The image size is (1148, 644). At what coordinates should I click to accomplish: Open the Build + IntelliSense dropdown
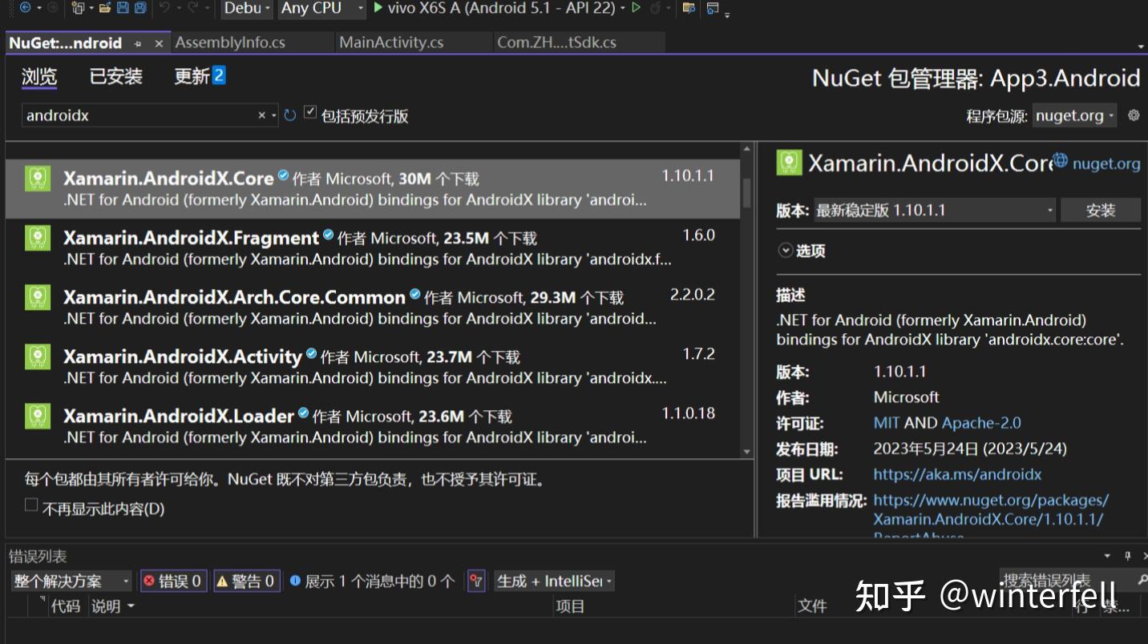554,581
